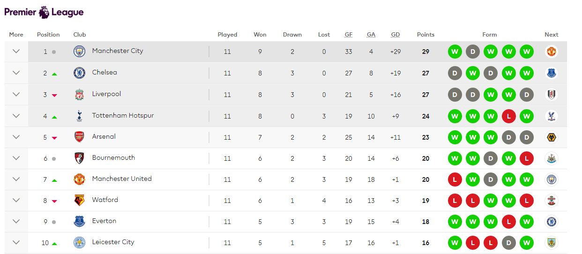The height and width of the screenshot is (254, 582).
Task: Click Watford club crest icon
Action: (79, 201)
